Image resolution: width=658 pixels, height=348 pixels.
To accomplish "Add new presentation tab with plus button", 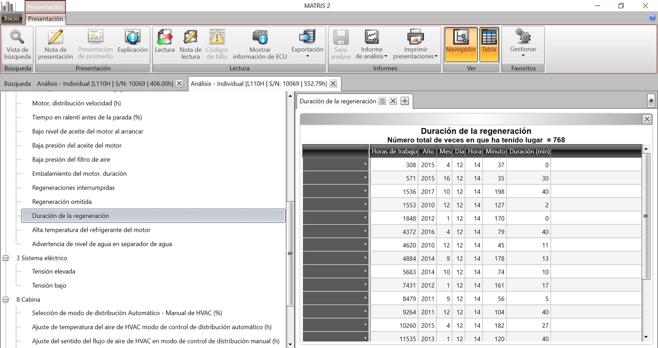I will tap(405, 101).
